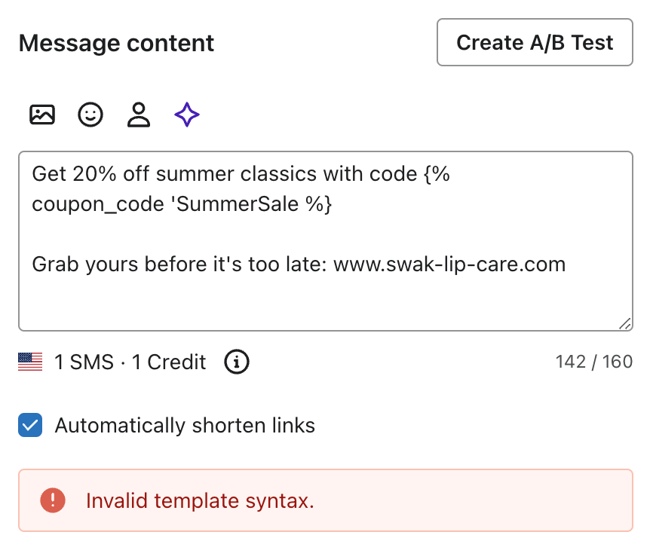The height and width of the screenshot is (541, 650).
Task: Uncheck the Automatically shorten links checkbox
Action: tap(31, 426)
